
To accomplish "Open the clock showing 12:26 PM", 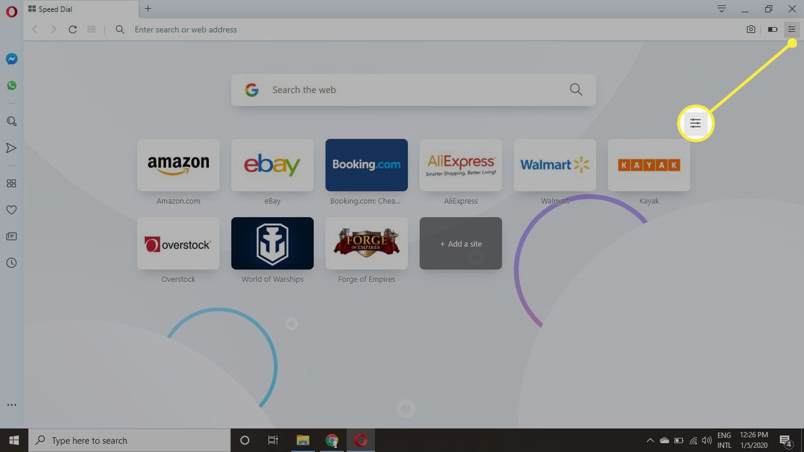I will 755,440.
